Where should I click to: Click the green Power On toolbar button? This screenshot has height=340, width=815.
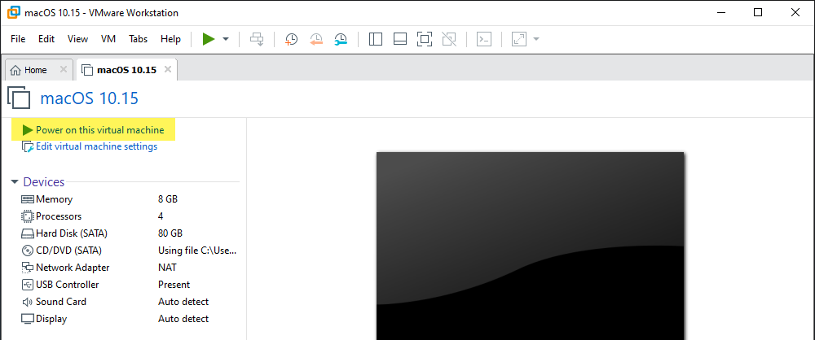(x=209, y=39)
